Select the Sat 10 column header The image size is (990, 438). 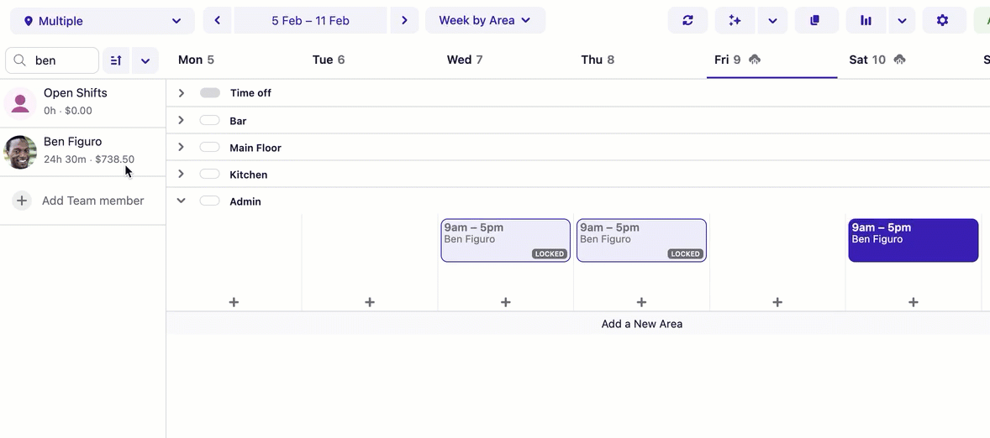(867, 60)
